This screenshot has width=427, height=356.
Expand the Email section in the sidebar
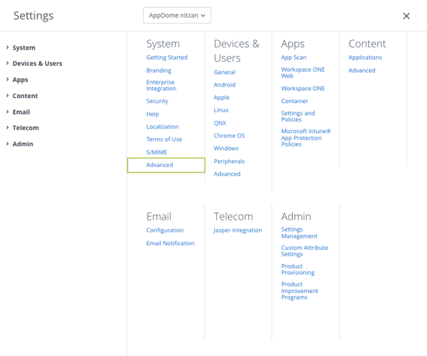click(20, 112)
